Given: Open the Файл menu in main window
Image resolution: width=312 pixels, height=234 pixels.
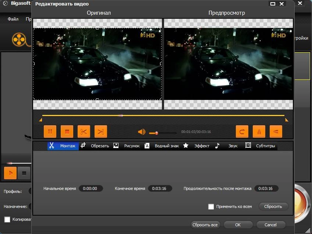Looking at the screenshot, I should [13, 19].
